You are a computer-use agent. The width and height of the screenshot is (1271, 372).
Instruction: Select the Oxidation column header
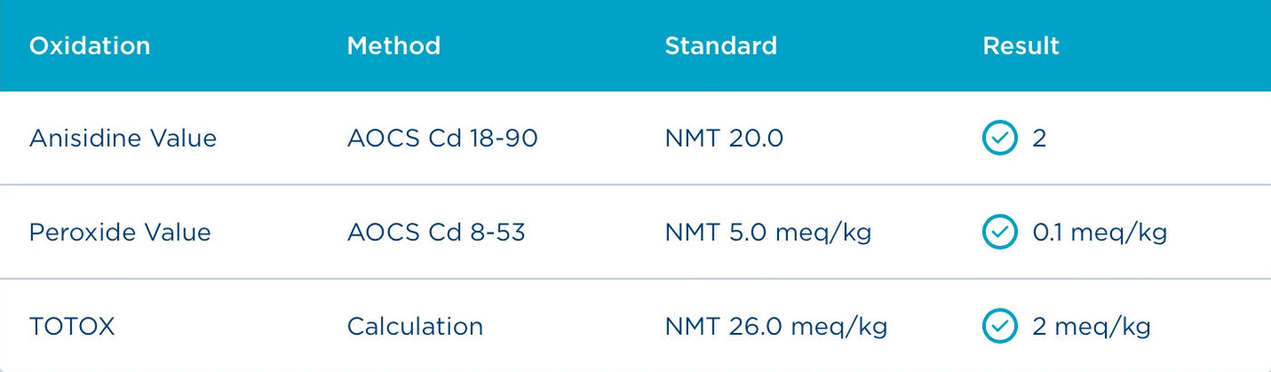[x=90, y=45]
